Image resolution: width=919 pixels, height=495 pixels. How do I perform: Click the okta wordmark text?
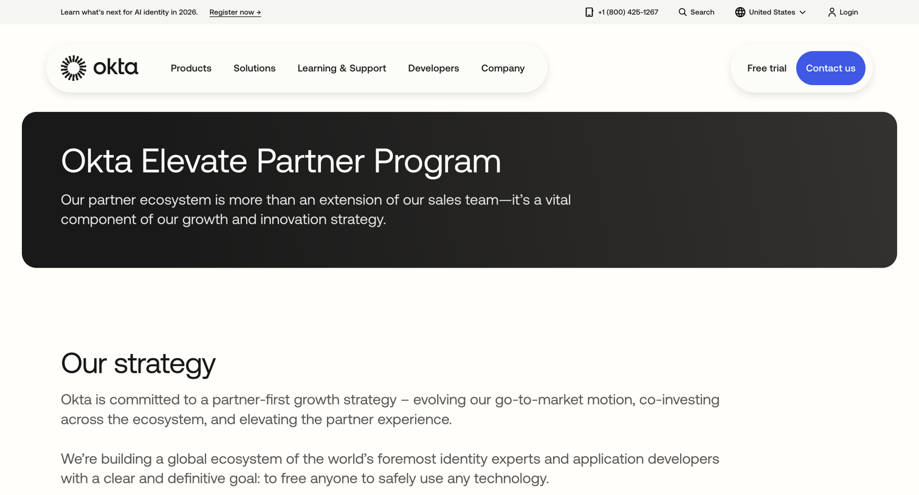coord(115,67)
